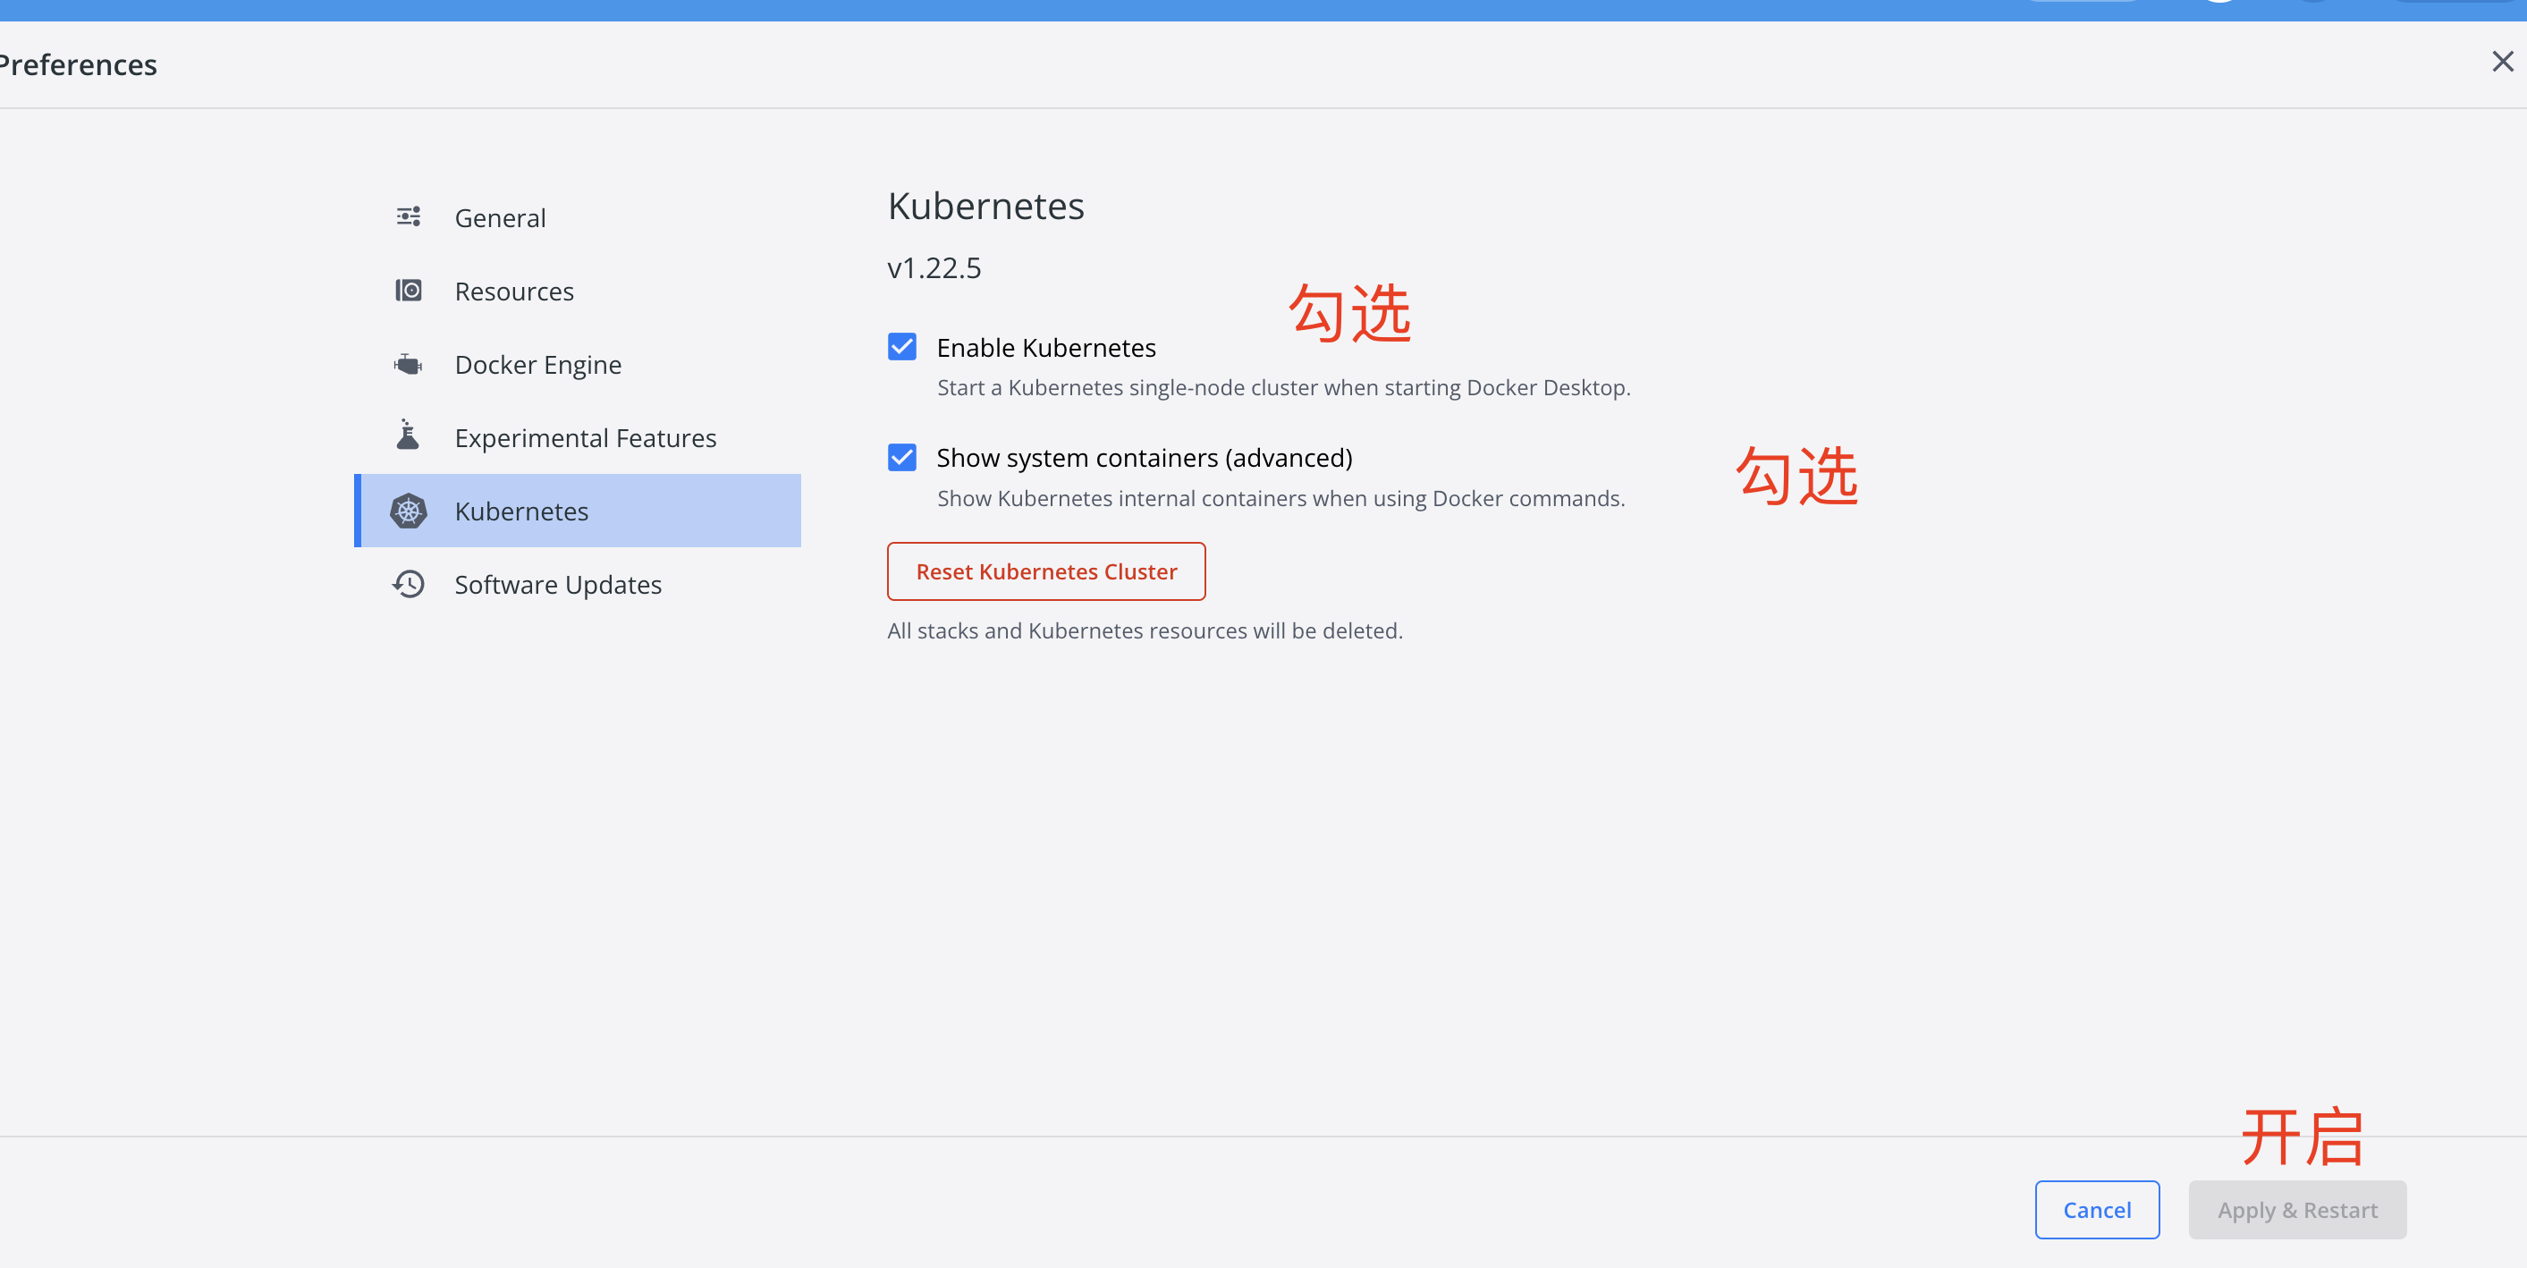Click the Apply & Restart button
2527x1268 pixels.
[x=2296, y=1209]
